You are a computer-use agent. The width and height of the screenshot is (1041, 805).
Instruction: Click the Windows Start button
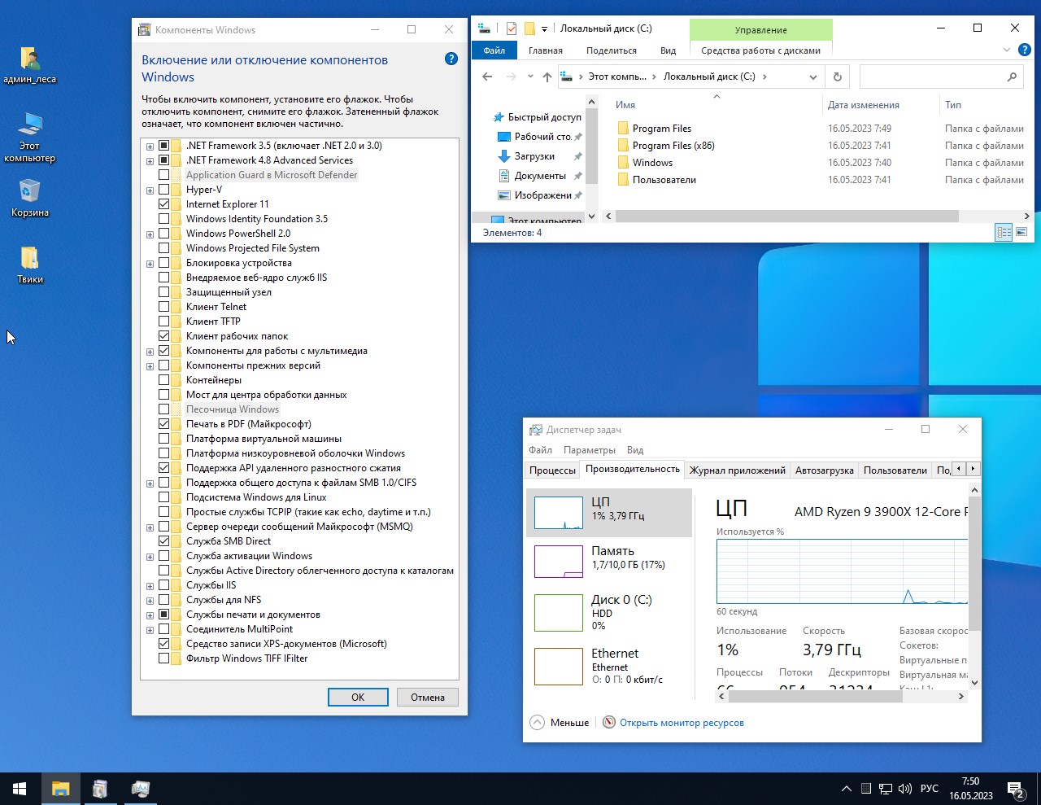(x=20, y=788)
